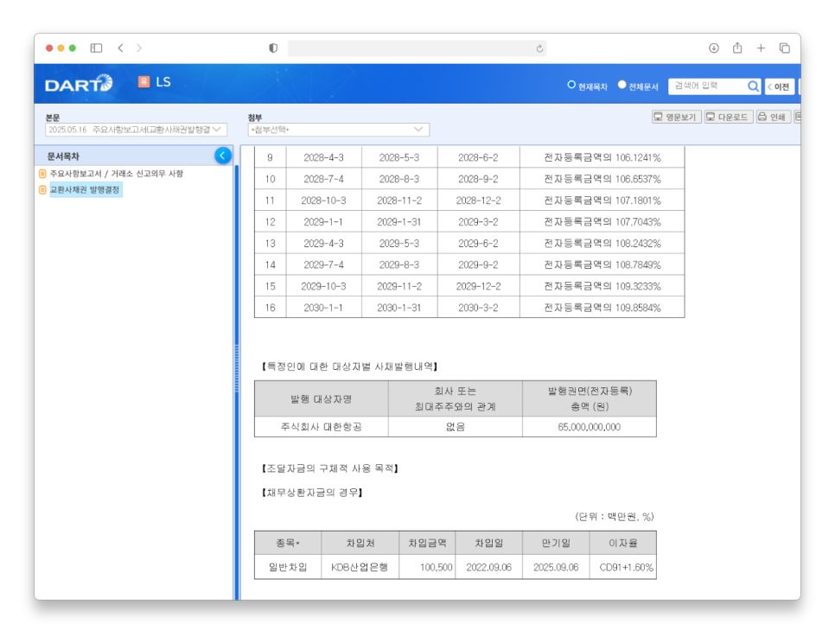Click the 인쇄 print button

773,117
